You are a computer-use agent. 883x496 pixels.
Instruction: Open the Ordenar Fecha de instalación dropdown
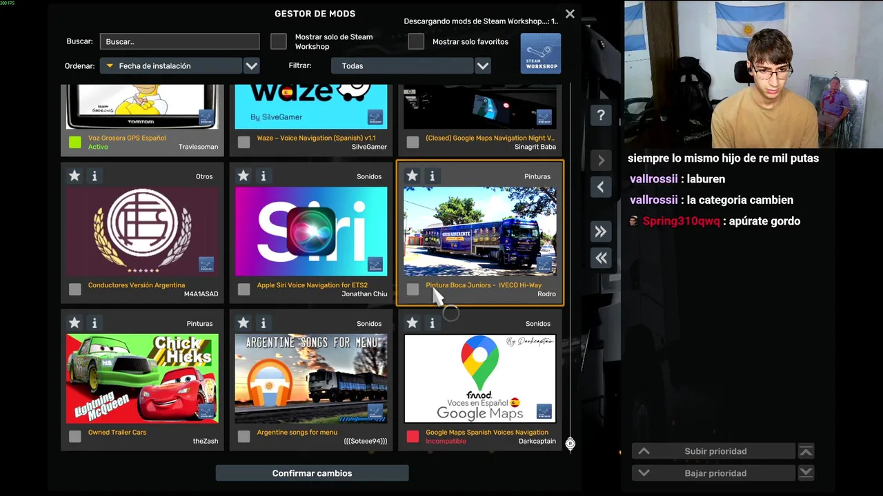point(171,66)
